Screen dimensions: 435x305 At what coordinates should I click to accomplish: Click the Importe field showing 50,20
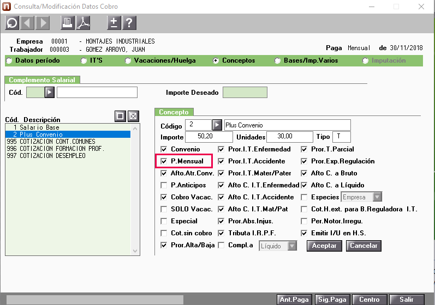(209, 137)
